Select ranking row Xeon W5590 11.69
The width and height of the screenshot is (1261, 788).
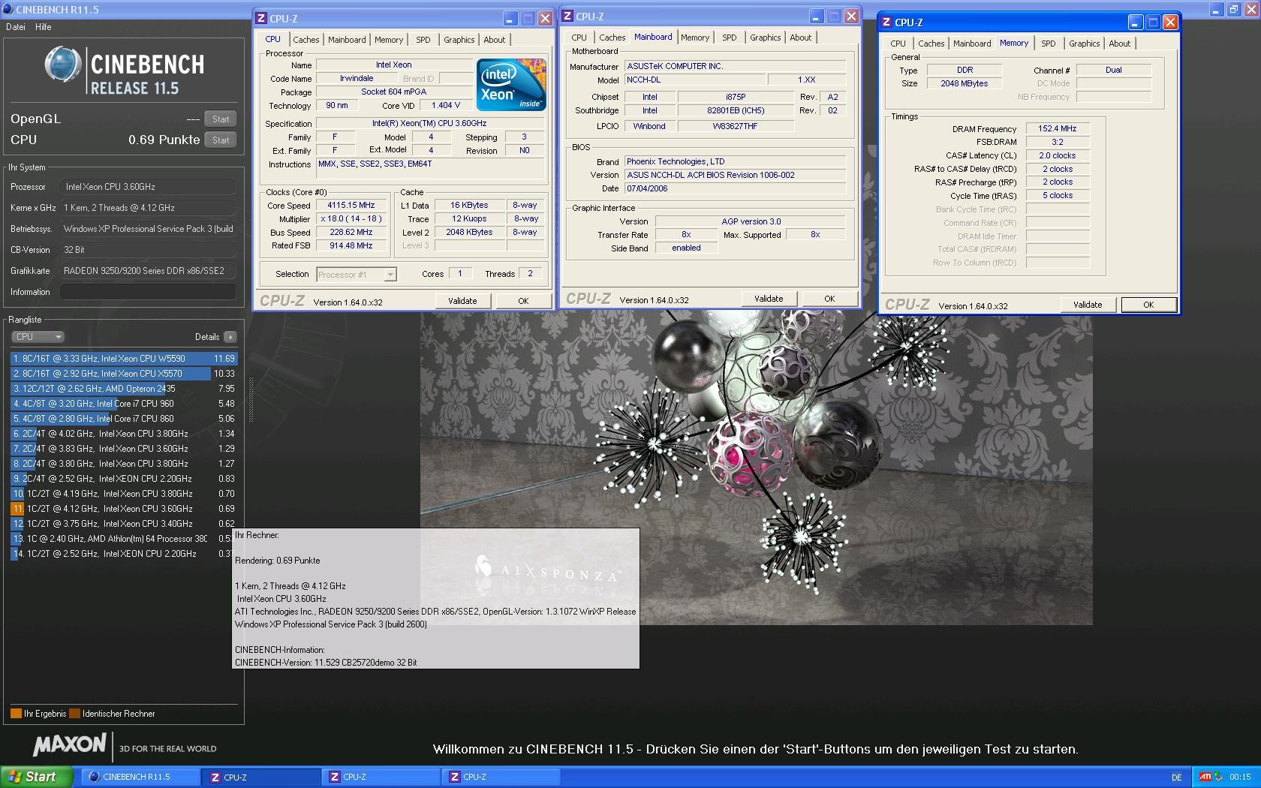(x=124, y=359)
